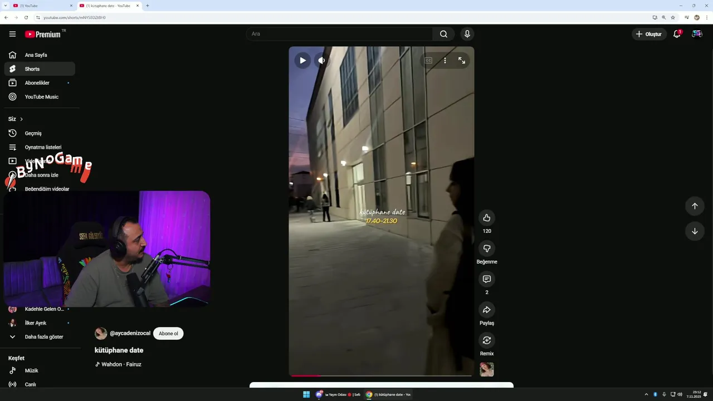This screenshot has width=713, height=401.
Task: Click the address bar URL
Action: point(75,17)
